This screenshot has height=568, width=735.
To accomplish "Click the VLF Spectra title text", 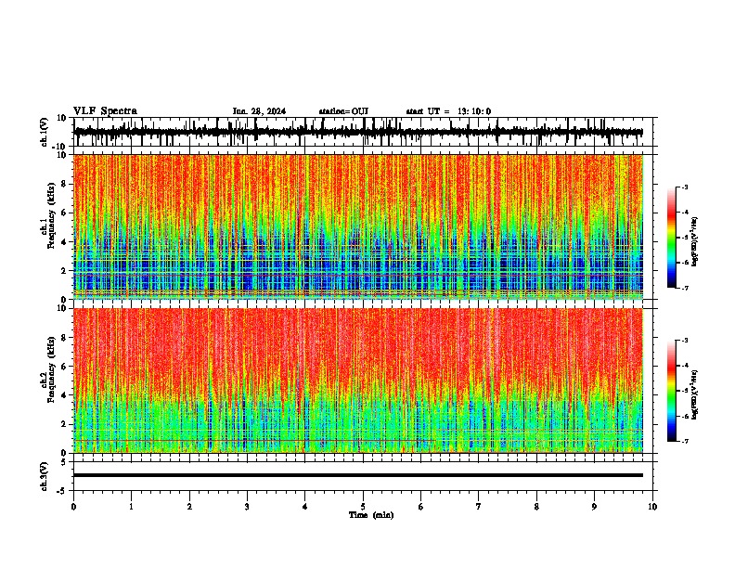I will tap(105, 111).
